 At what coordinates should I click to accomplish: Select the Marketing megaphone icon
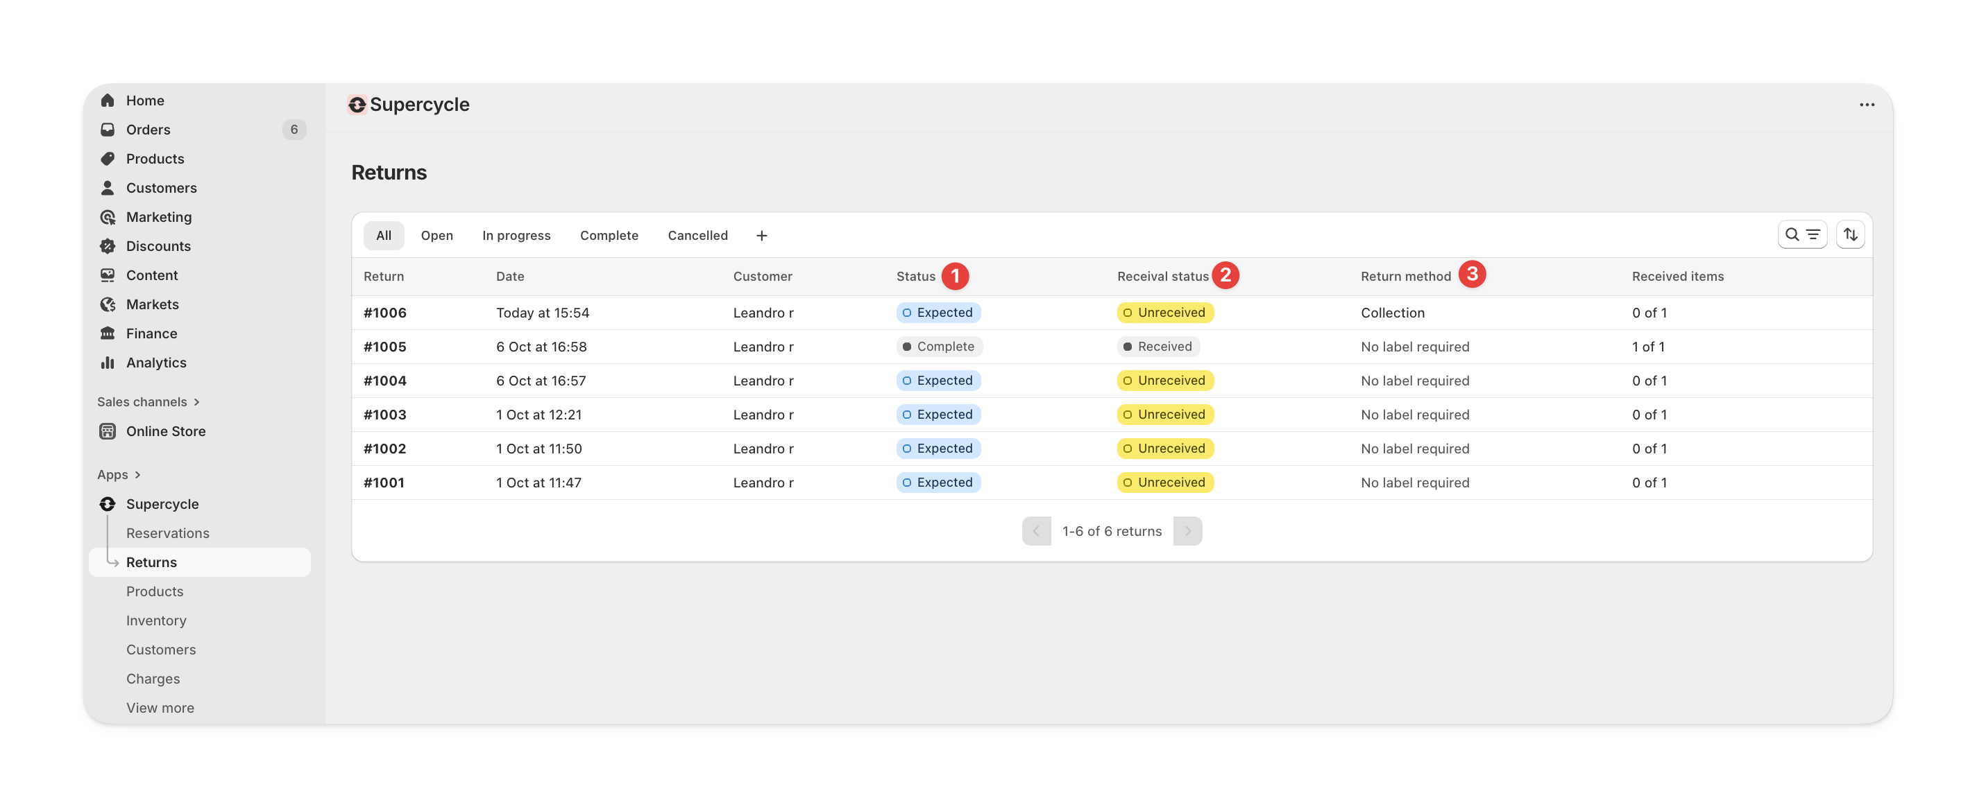[108, 216]
